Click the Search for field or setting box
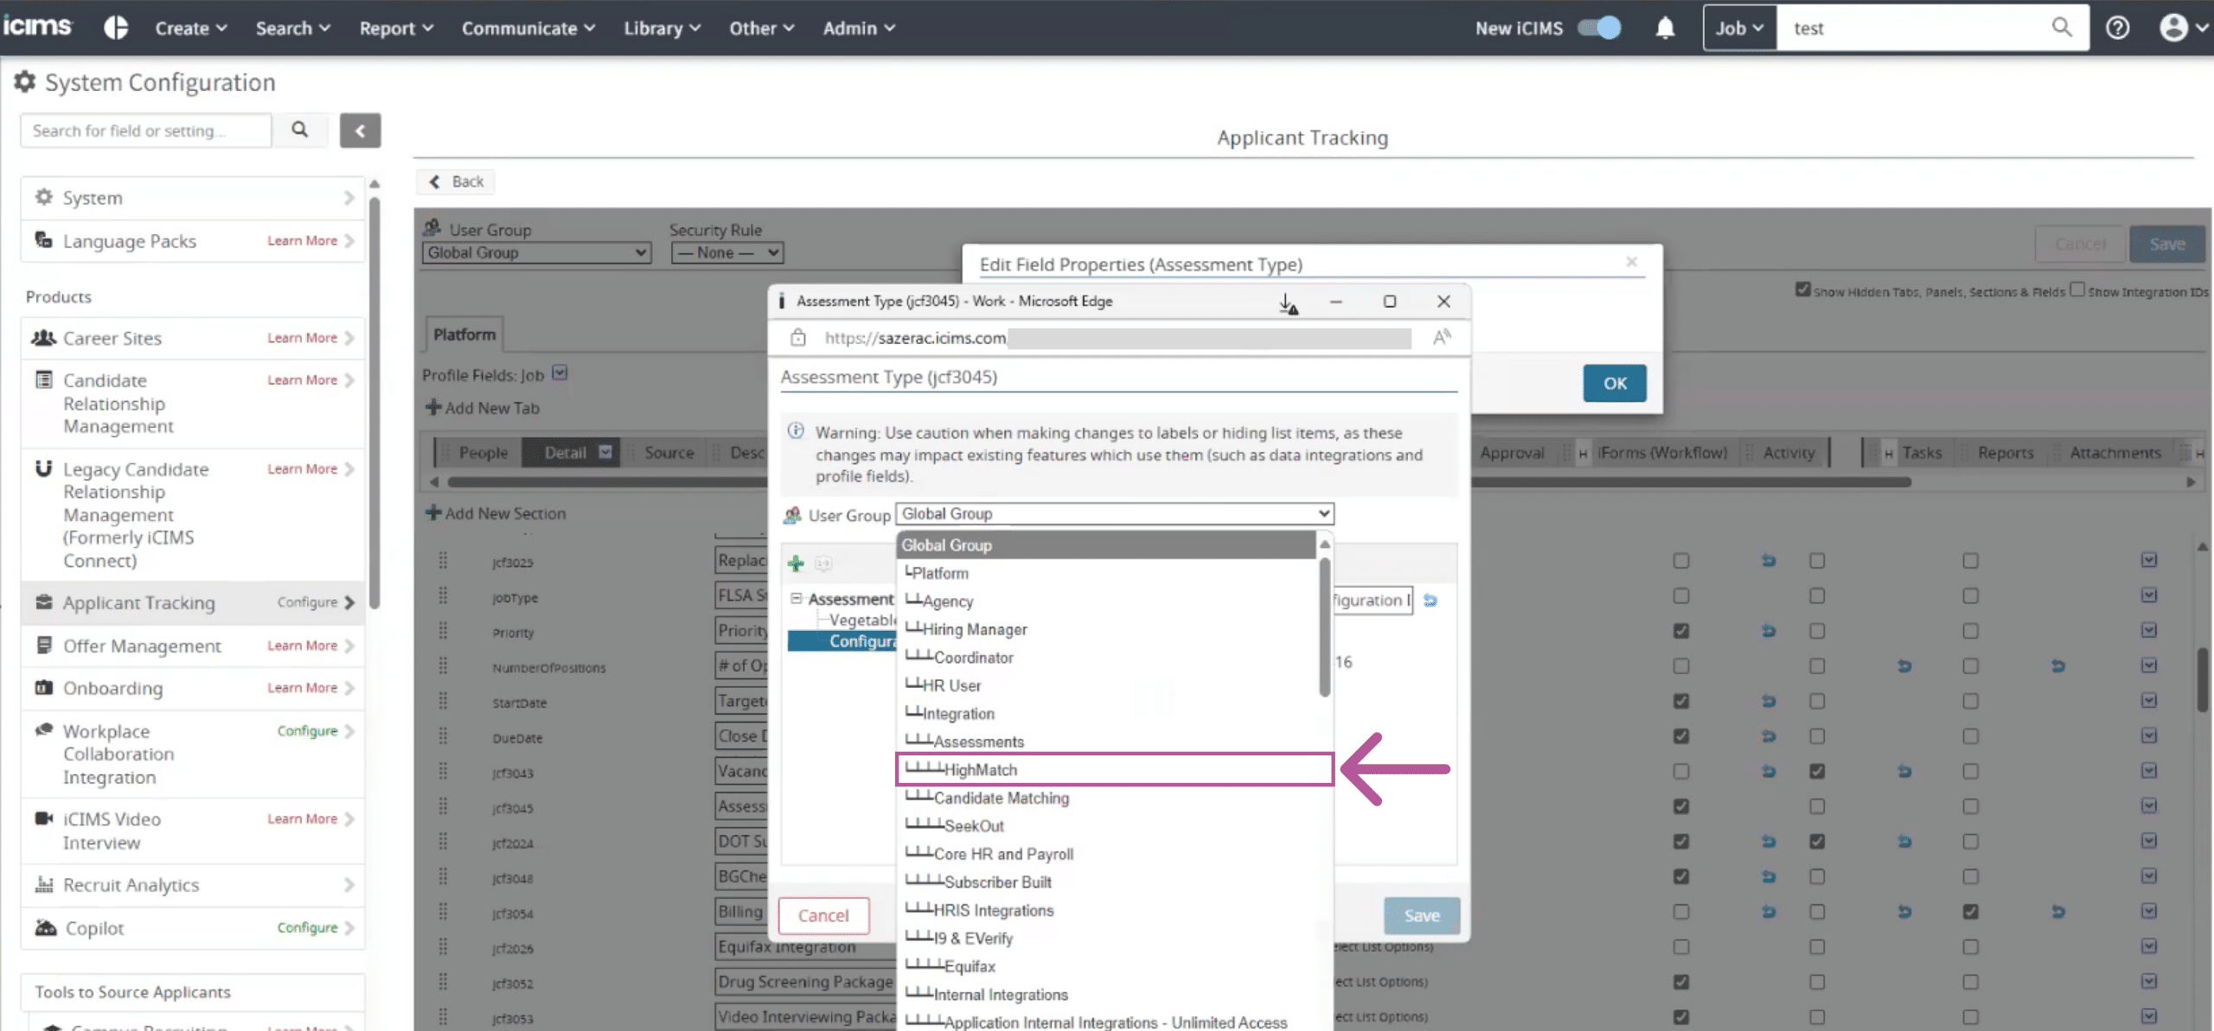 pyautogui.click(x=145, y=130)
